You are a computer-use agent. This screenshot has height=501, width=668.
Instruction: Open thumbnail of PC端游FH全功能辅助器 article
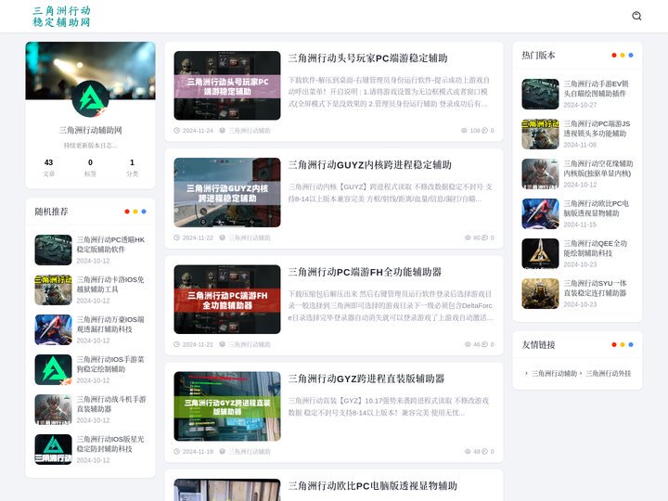(227, 300)
